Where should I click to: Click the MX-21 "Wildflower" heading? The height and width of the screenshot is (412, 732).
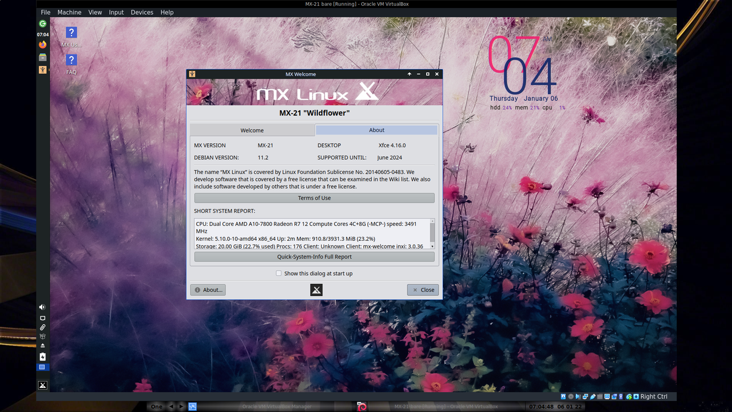[x=314, y=113]
